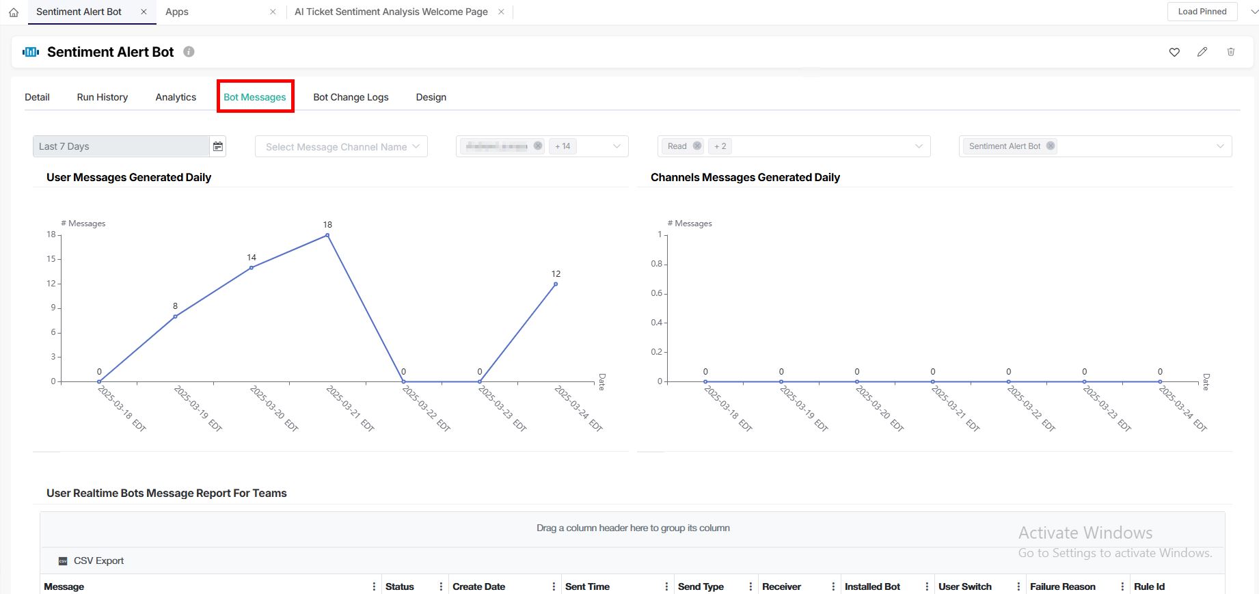Viewport: 1259px width, 594px height.
Task: Click the 18 messages peak data point
Action: coord(327,235)
